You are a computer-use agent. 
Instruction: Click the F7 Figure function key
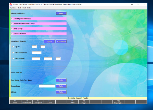pos(84,102)
